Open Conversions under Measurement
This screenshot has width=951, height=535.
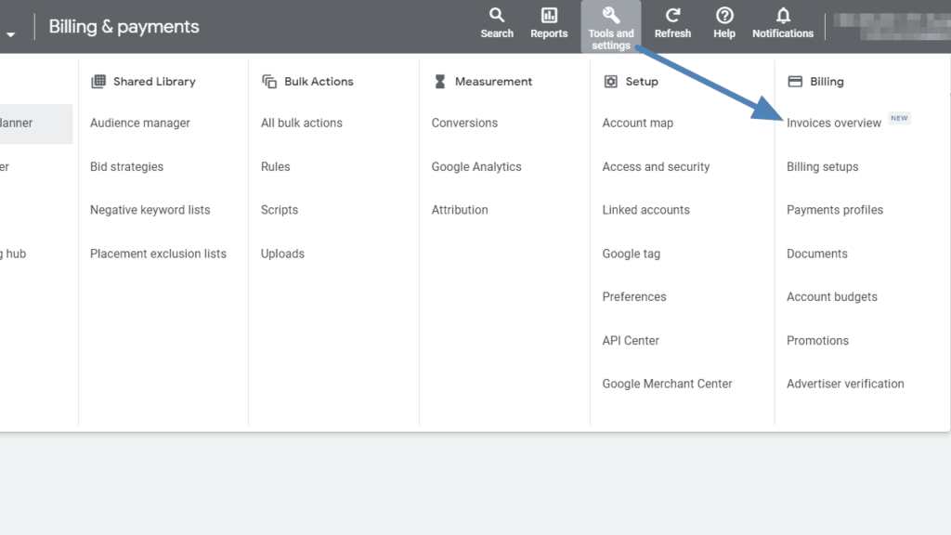coord(464,123)
